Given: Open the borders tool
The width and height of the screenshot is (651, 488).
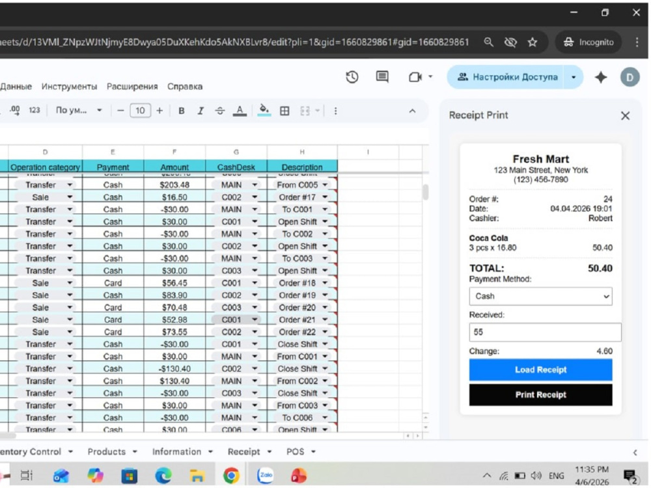Looking at the screenshot, I should pyautogui.click(x=284, y=111).
